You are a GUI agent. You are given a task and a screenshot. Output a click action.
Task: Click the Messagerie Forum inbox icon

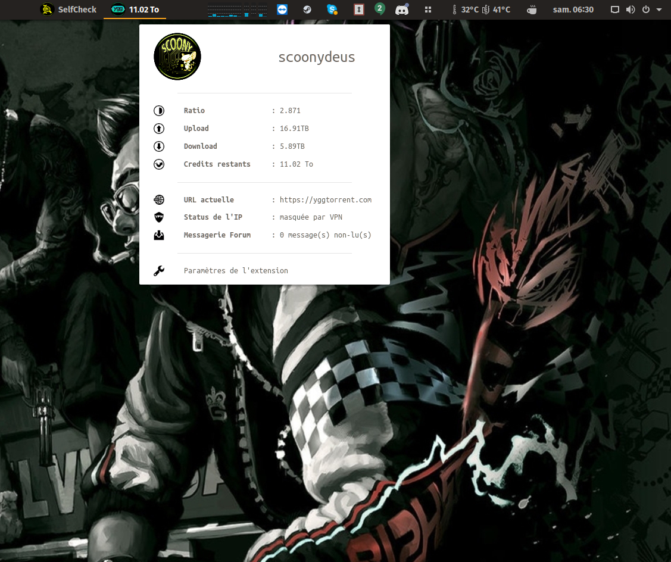(159, 235)
